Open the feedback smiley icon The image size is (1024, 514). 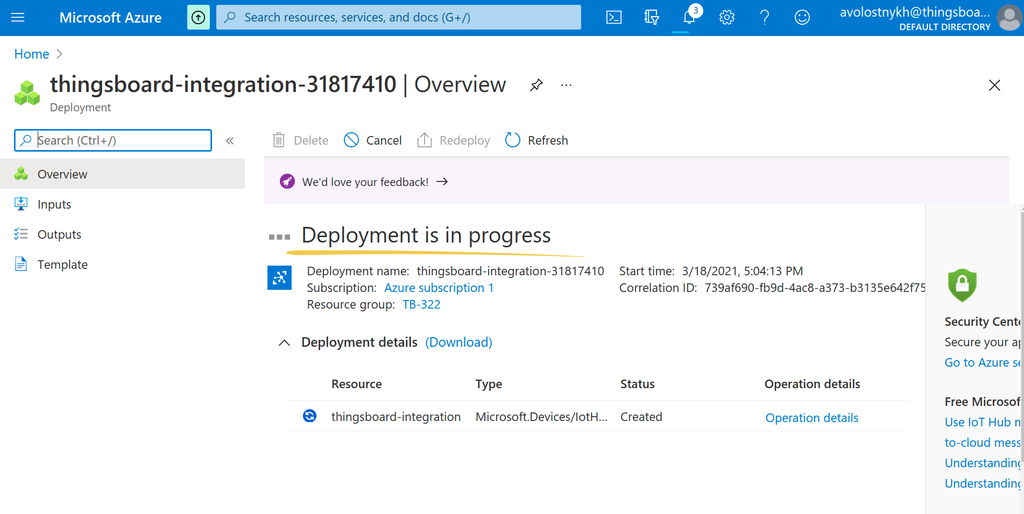pyautogui.click(x=802, y=18)
